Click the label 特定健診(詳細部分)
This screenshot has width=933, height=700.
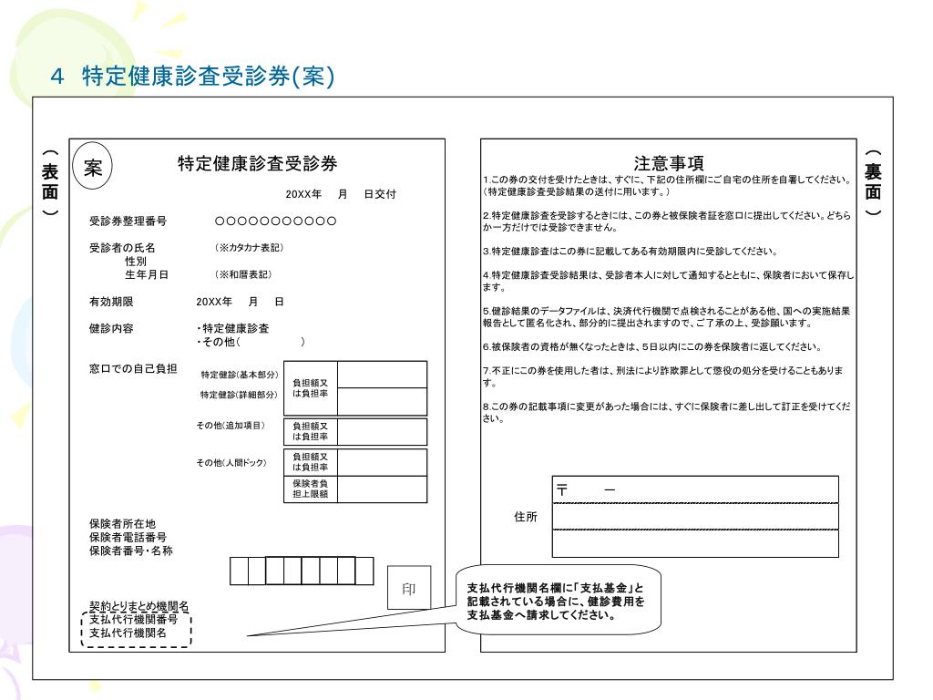[x=240, y=395]
